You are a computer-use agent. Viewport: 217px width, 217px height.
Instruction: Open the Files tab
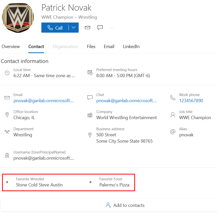coord(91,47)
